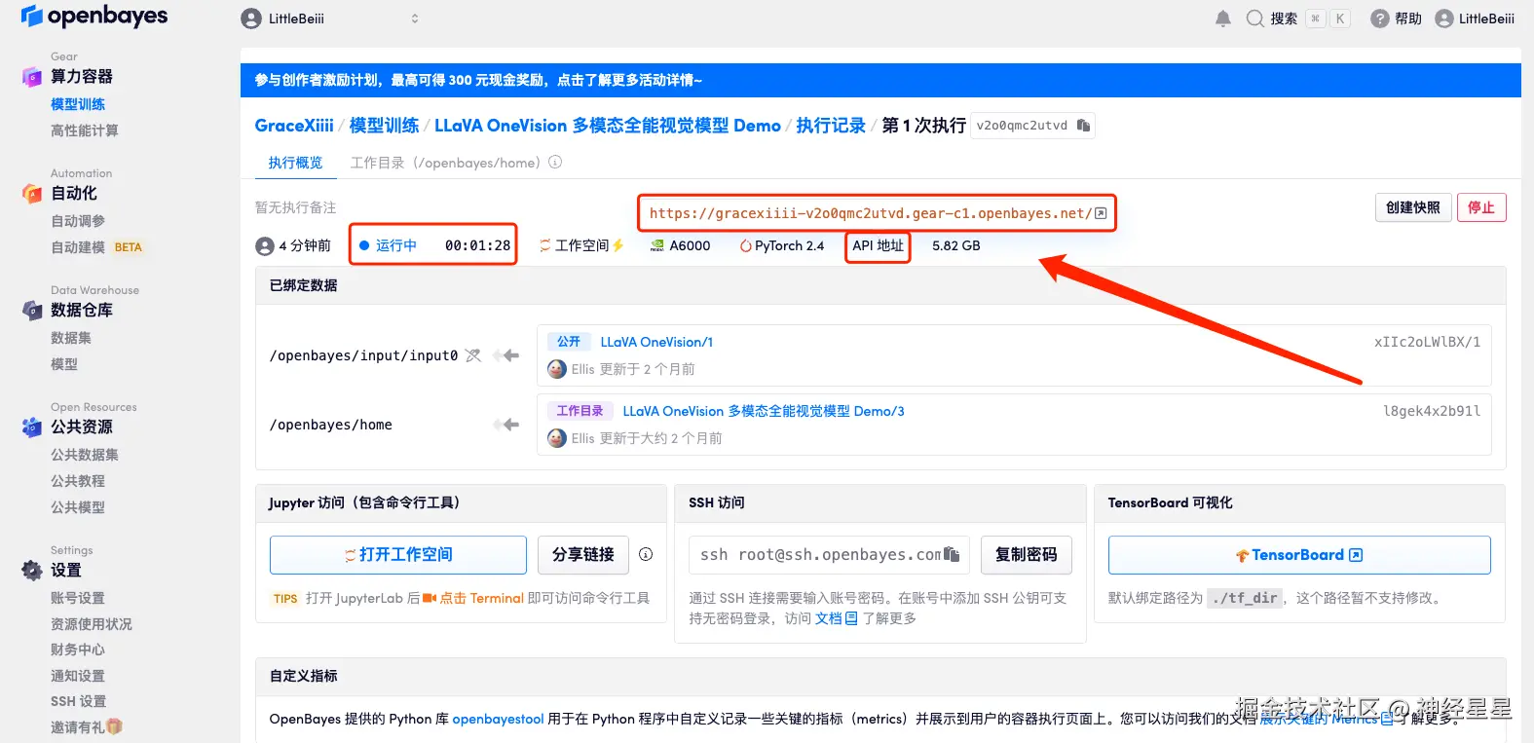
Task: Click LLaVA OneVision Demo breadcrumb
Action: click(608, 126)
